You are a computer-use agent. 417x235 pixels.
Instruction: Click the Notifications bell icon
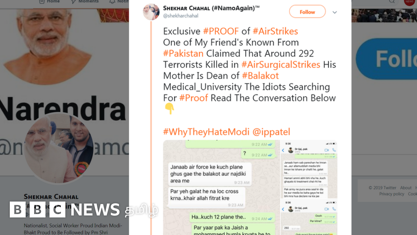click(x=112, y=2)
